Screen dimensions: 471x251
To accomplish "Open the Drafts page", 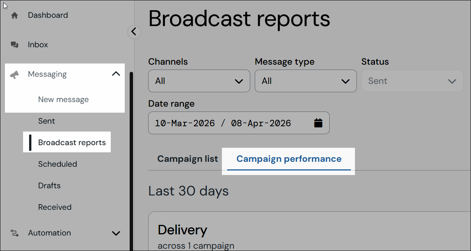I will click(49, 186).
